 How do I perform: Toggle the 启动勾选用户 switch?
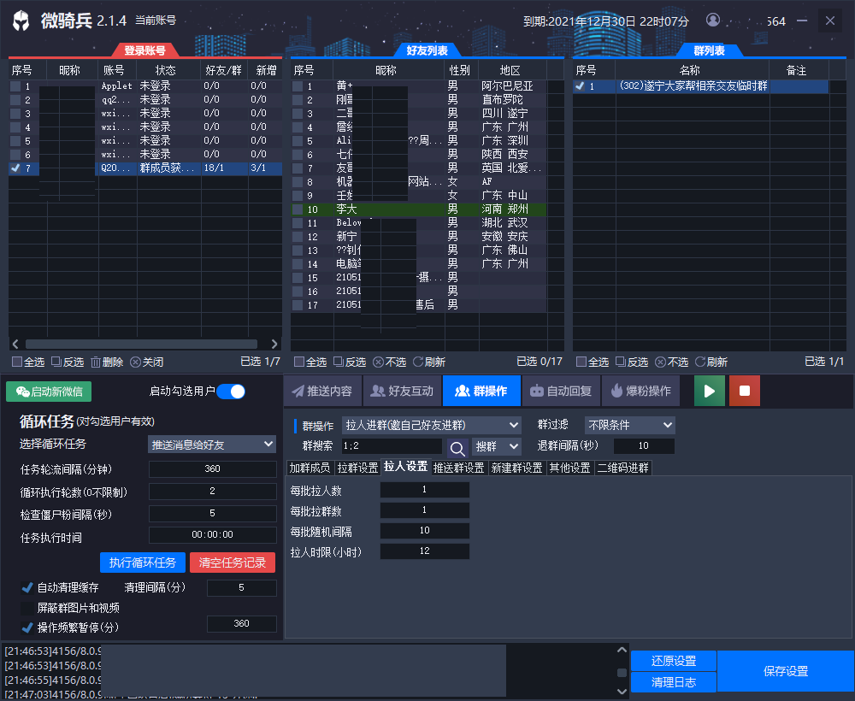tap(231, 392)
